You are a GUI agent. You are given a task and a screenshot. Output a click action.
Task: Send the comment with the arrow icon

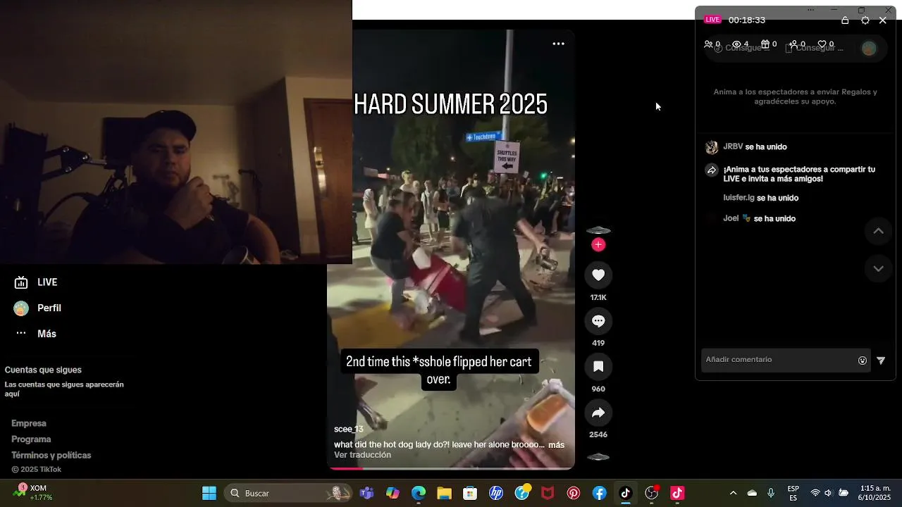pos(881,361)
